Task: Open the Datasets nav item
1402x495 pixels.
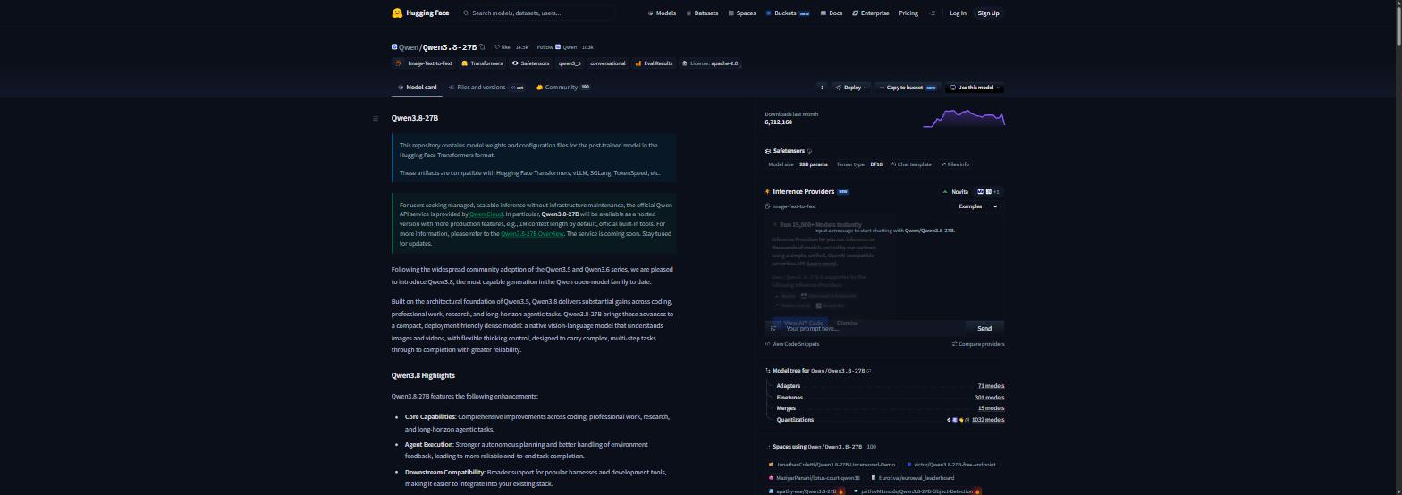Action: 702,13
